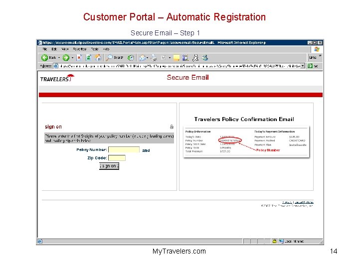Open the Forward button history dropdown
Image resolution: width=359 pixels, height=269 pixels.
(x=73, y=58)
